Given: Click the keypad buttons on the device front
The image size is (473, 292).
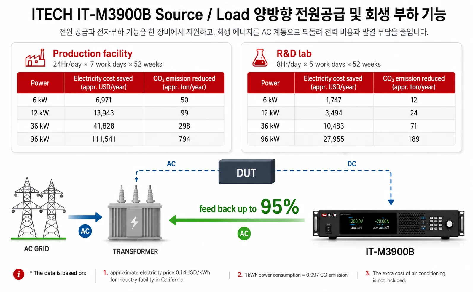Looking at the screenshot, I should tap(436, 223).
